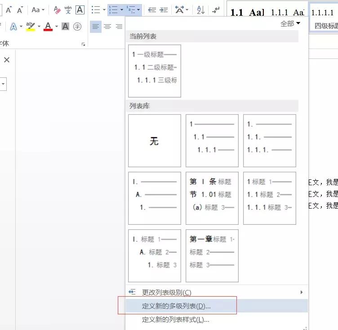Click the Text Effects outlined A icon
The image size is (338, 330).
point(13,27)
